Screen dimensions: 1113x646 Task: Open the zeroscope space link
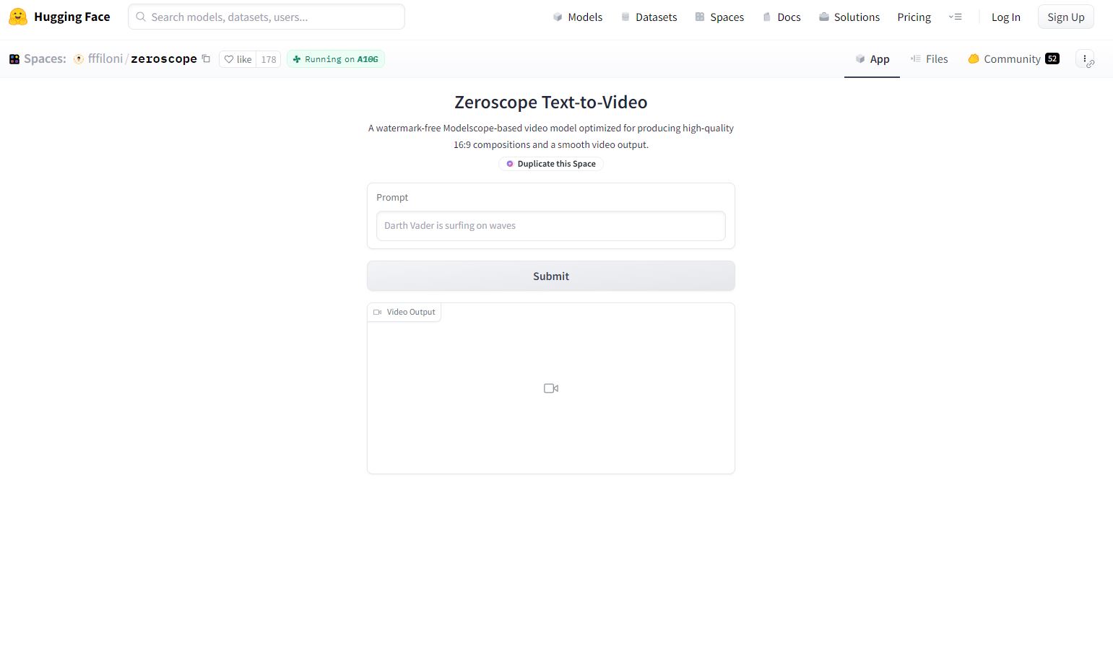tap(164, 58)
